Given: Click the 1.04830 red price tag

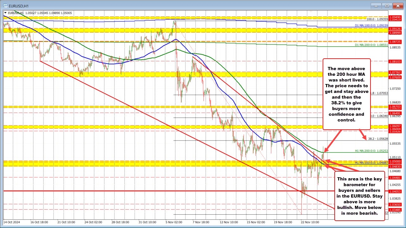Looking at the screenshot, I should [x=395, y=166].
